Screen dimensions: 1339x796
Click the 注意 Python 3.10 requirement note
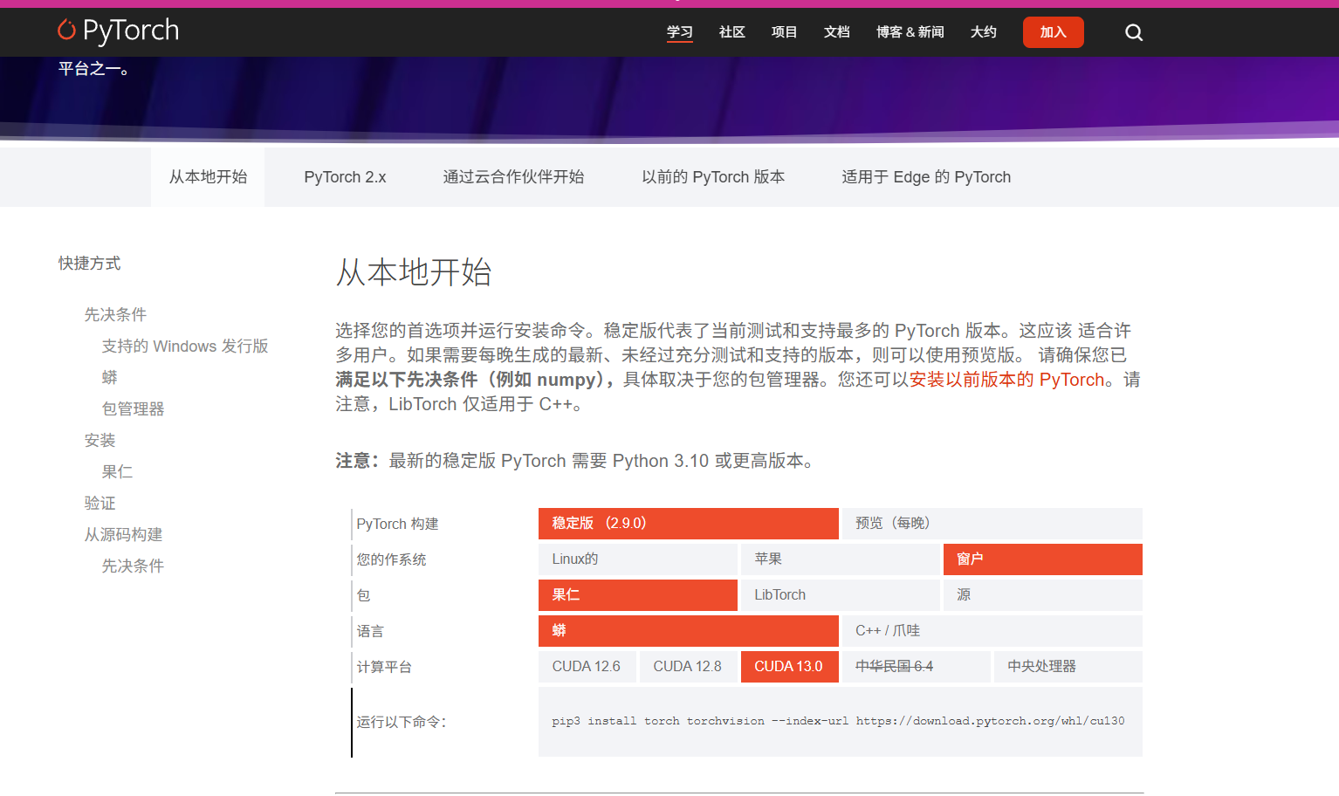(x=578, y=461)
